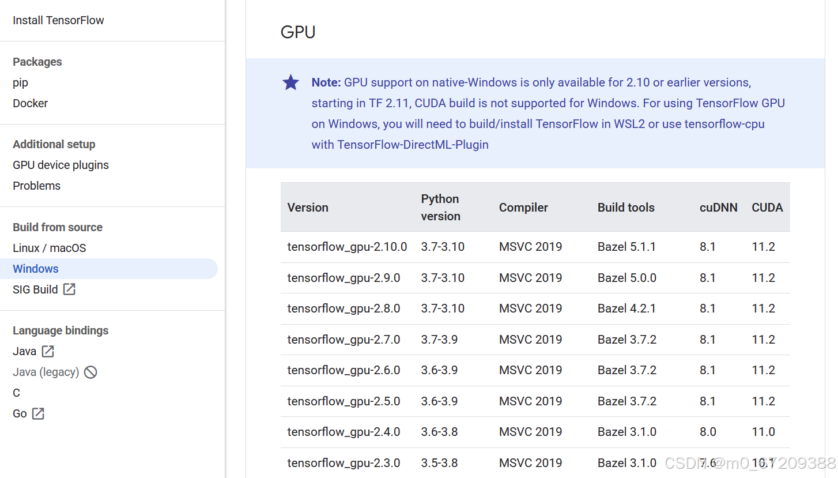Click the external link icon beside Go
The width and height of the screenshot is (838, 478).
click(x=38, y=413)
